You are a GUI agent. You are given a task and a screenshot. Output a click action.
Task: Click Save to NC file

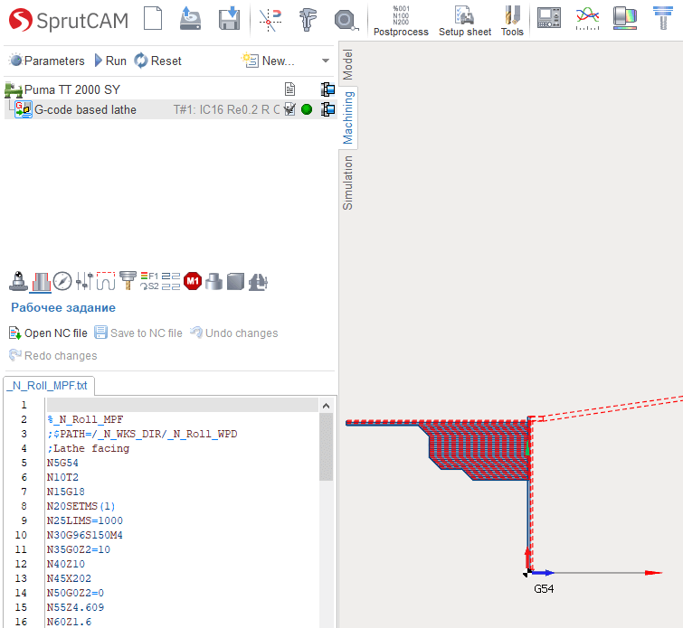[x=138, y=333]
